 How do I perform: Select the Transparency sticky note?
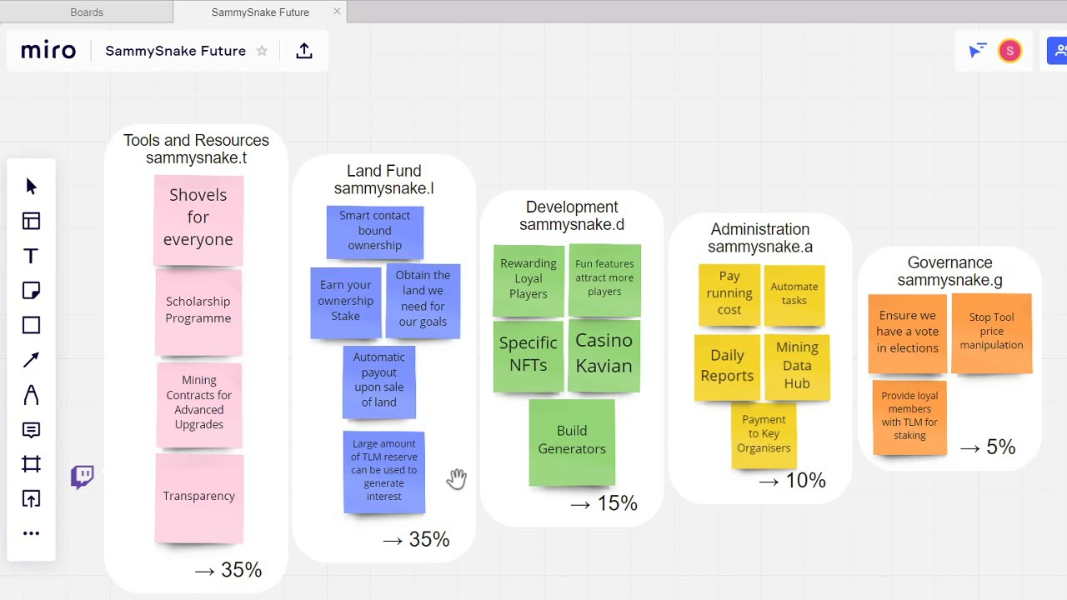(x=198, y=497)
